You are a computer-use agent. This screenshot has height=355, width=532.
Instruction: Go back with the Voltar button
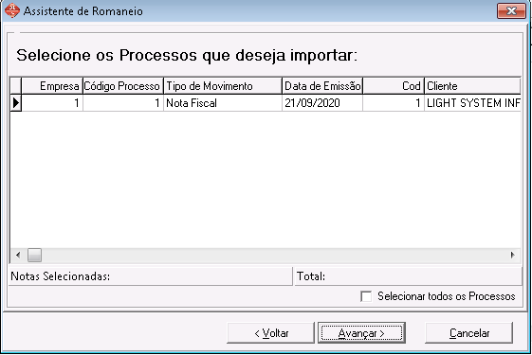click(271, 333)
